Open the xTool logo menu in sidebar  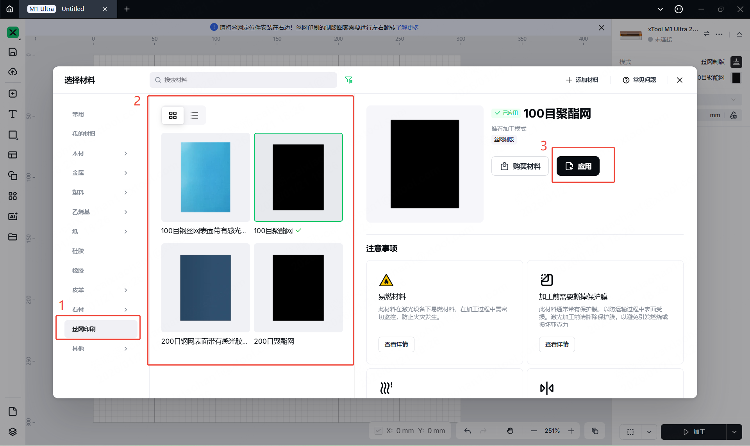click(13, 32)
